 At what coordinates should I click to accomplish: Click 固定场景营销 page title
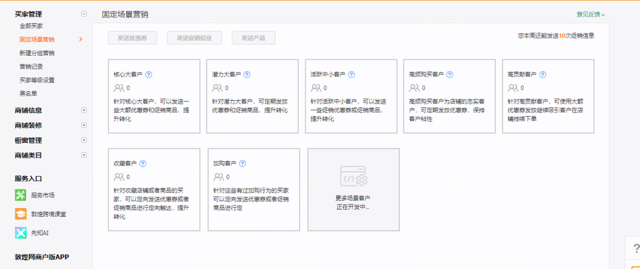pos(125,15)
